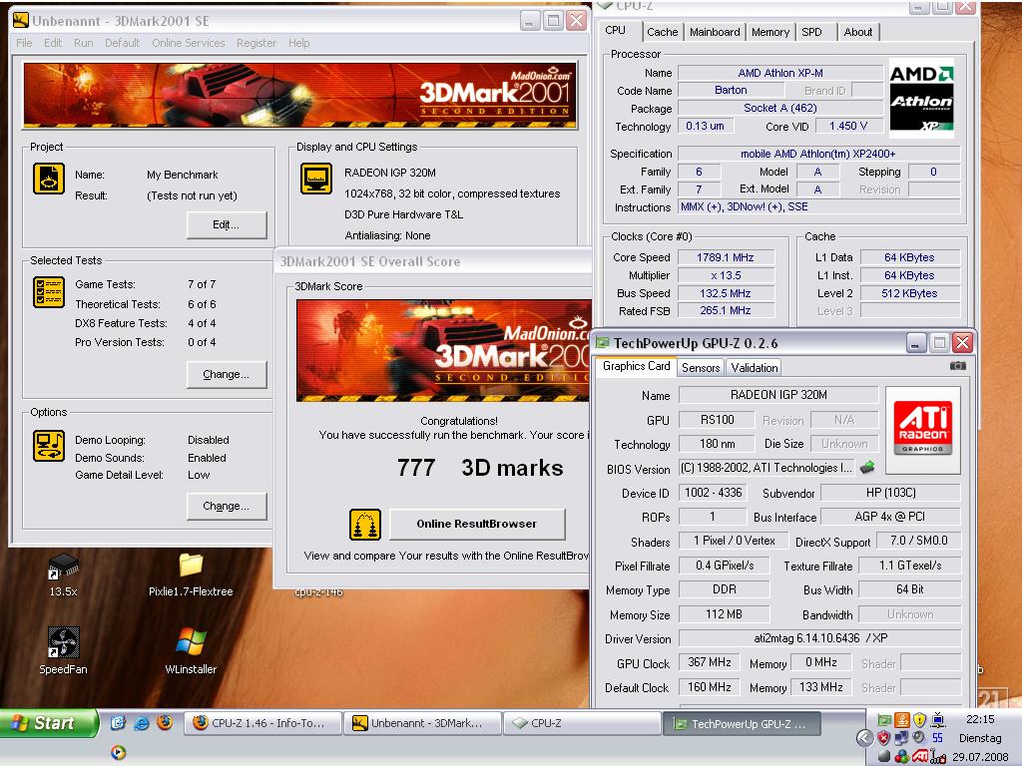Click the GPU-Z Driver Version field
The height and width of the screenshot is (766, 1022).
[x=820, y=638]
